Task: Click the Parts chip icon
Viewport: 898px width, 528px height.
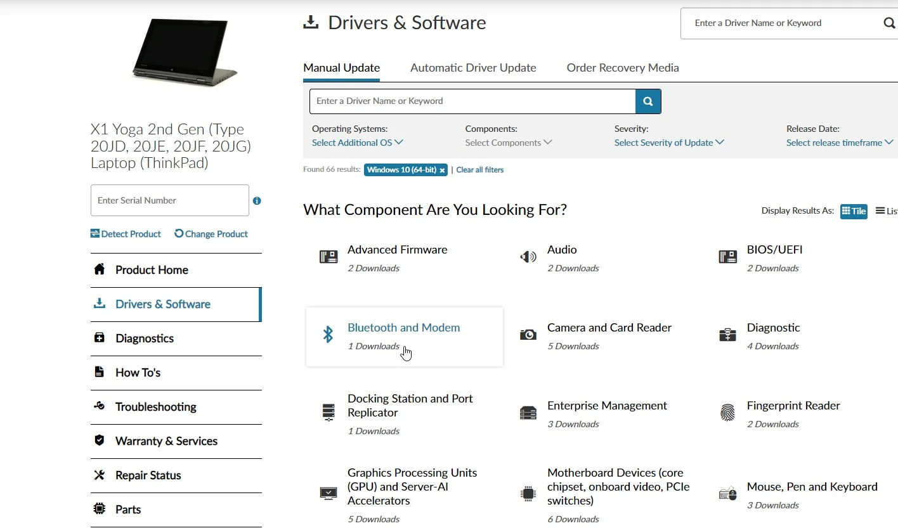Action: pyautogui.click(x=99, y=508)
